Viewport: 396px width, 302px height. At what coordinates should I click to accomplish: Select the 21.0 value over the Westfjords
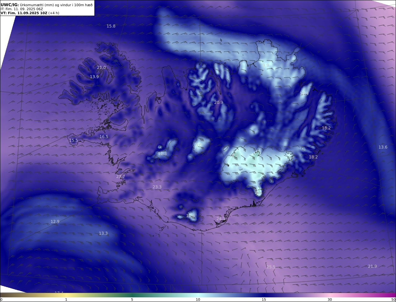101,68
